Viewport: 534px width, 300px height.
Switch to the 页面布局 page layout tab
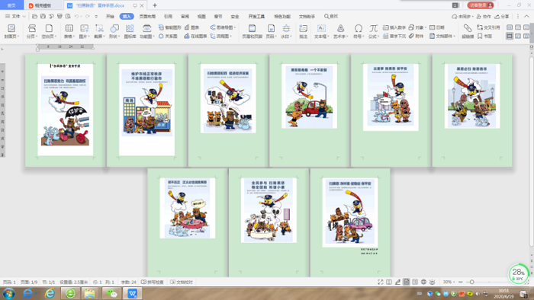coord(147,16)
